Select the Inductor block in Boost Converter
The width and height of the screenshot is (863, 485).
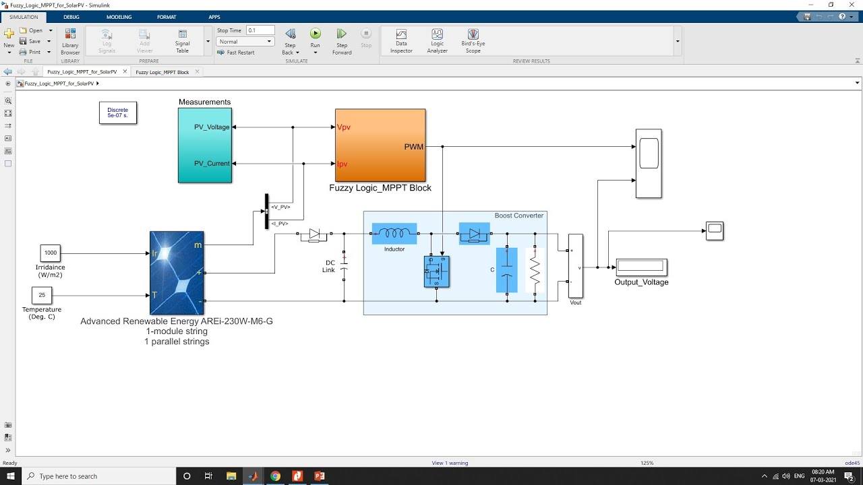394,234
